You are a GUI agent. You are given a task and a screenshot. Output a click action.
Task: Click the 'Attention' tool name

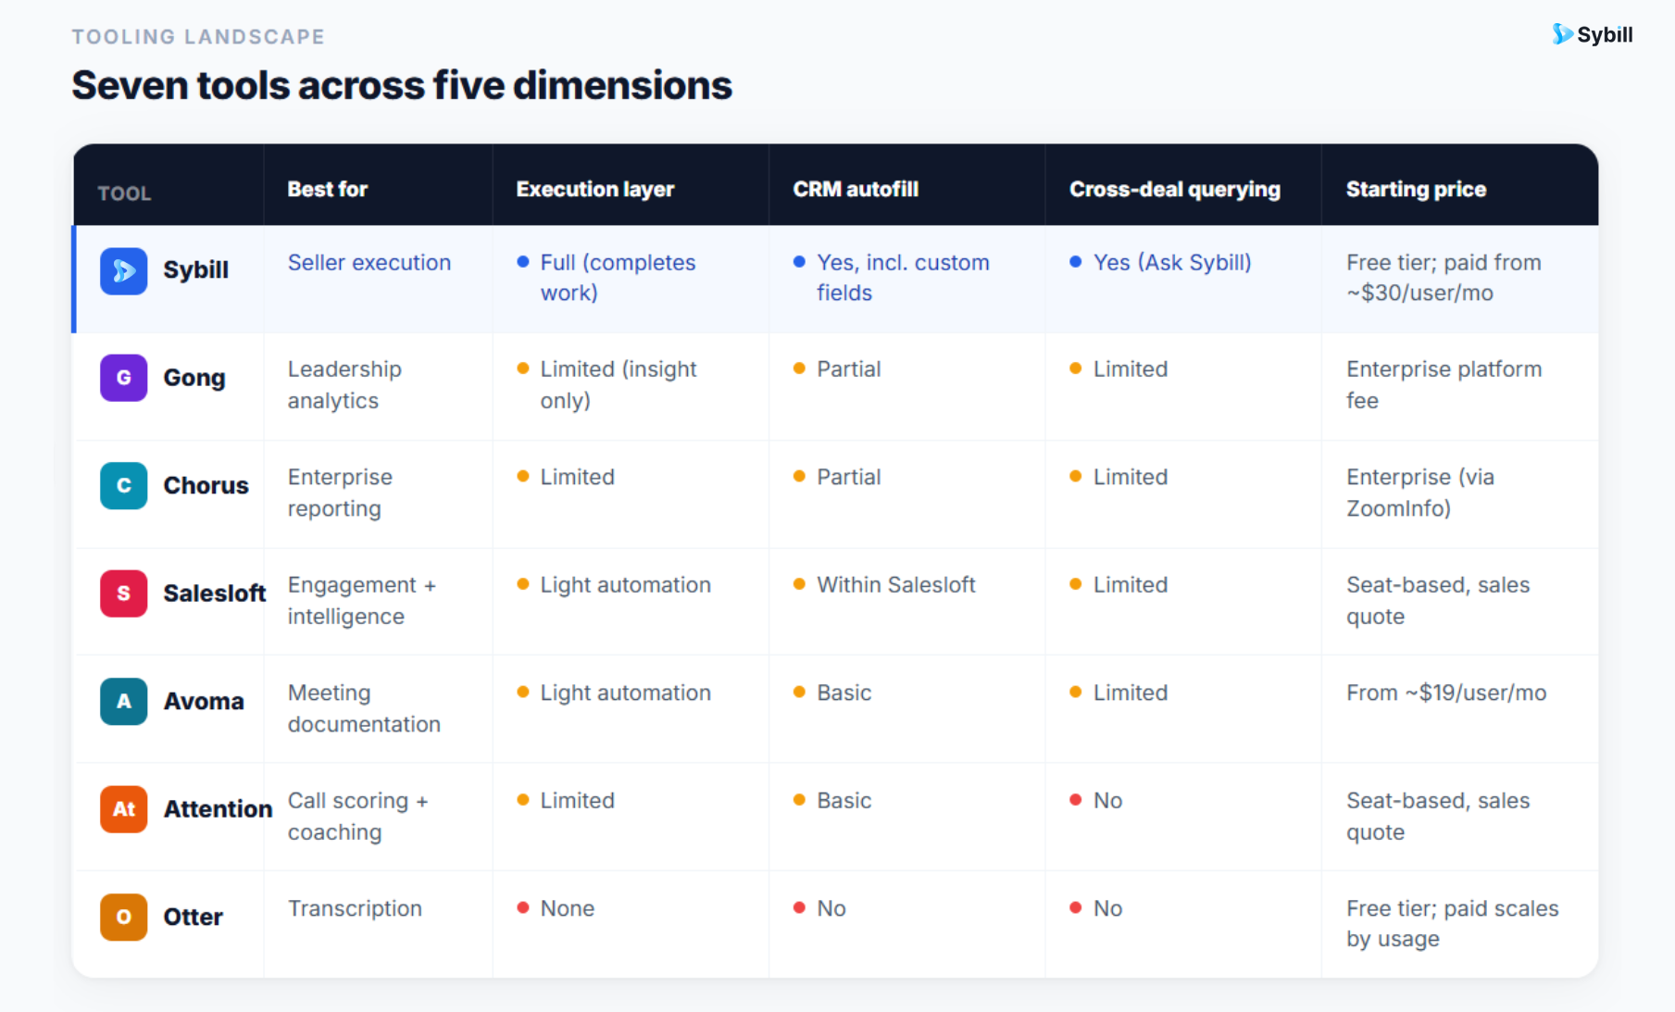click(219, 809)
